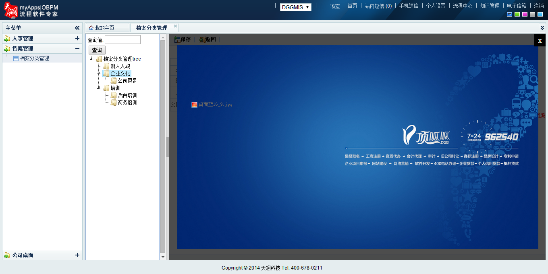Click the myApps OBPM logo
The width and height of the screenshot is (548, 274).
pyautogui.click(x=31, y=10)
